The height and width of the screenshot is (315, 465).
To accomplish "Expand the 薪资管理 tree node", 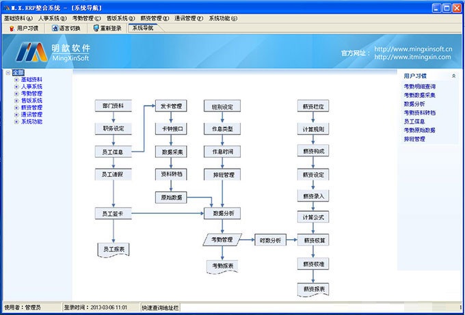I will (x=16, y=107).
